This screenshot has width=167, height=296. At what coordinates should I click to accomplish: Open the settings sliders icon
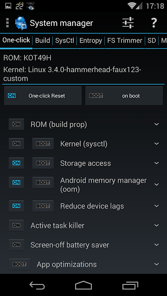click(x=128, y=23)
